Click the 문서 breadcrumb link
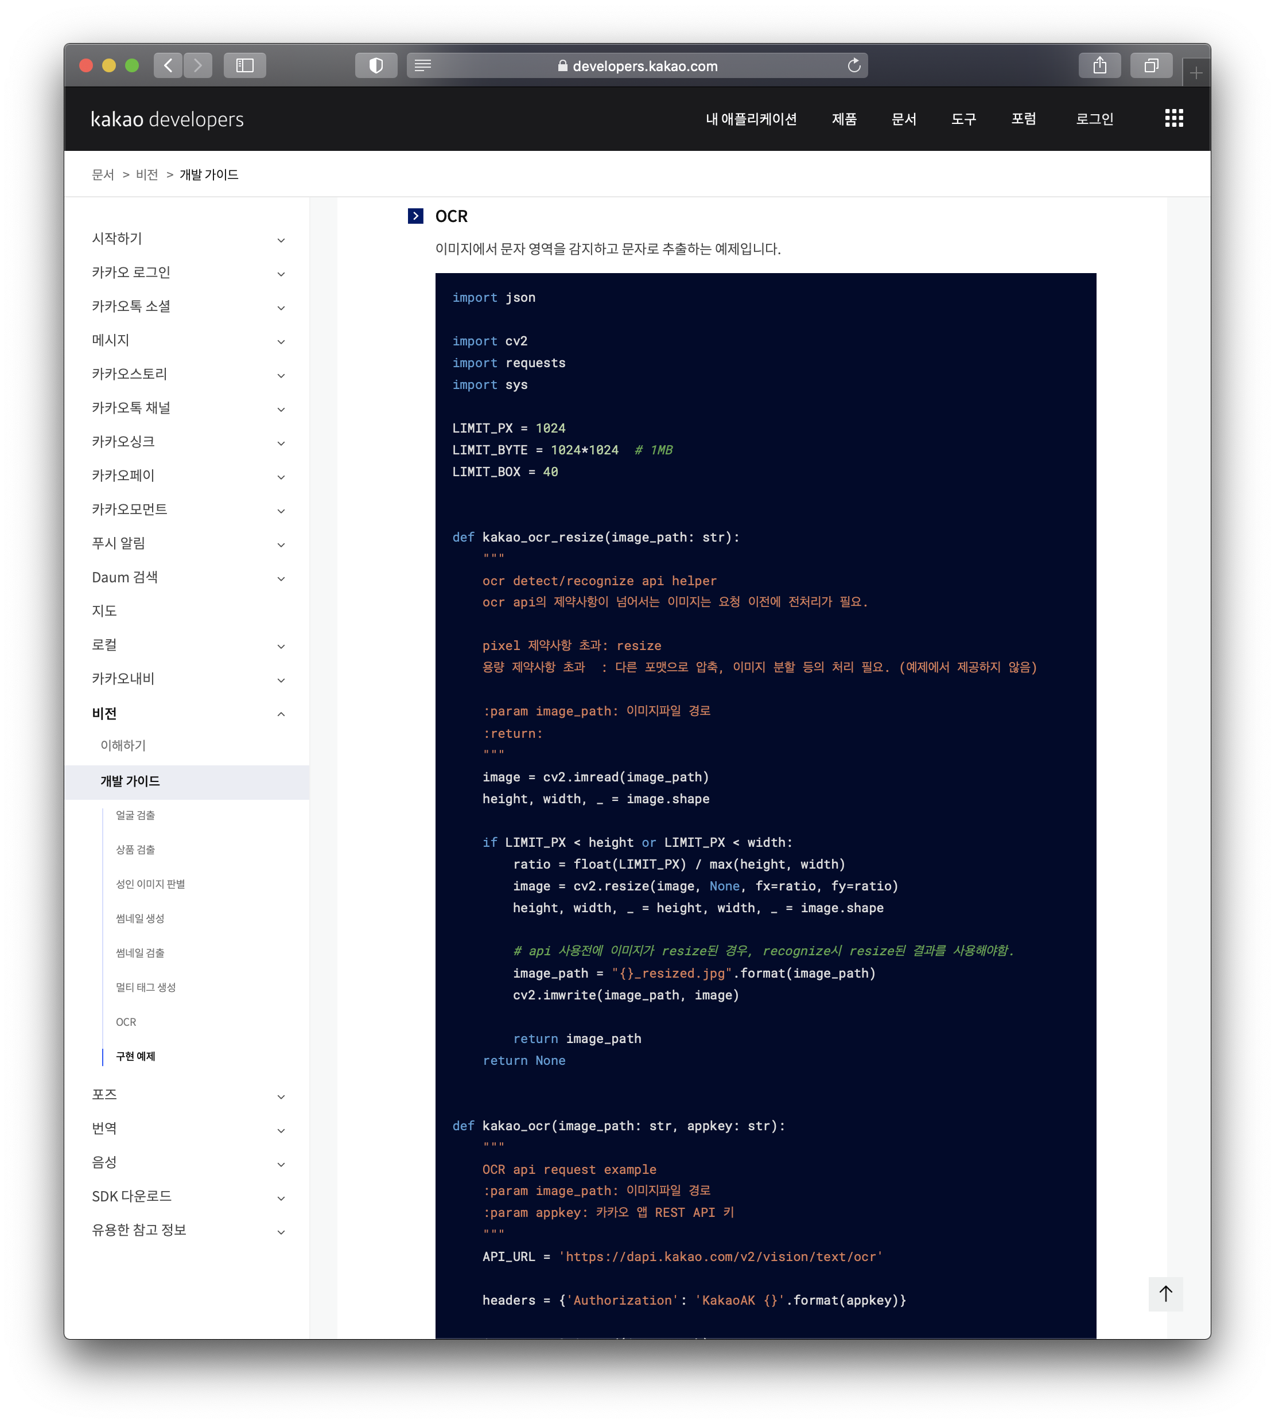This screenshot has height=1424, width=1275. coord(103,174)
